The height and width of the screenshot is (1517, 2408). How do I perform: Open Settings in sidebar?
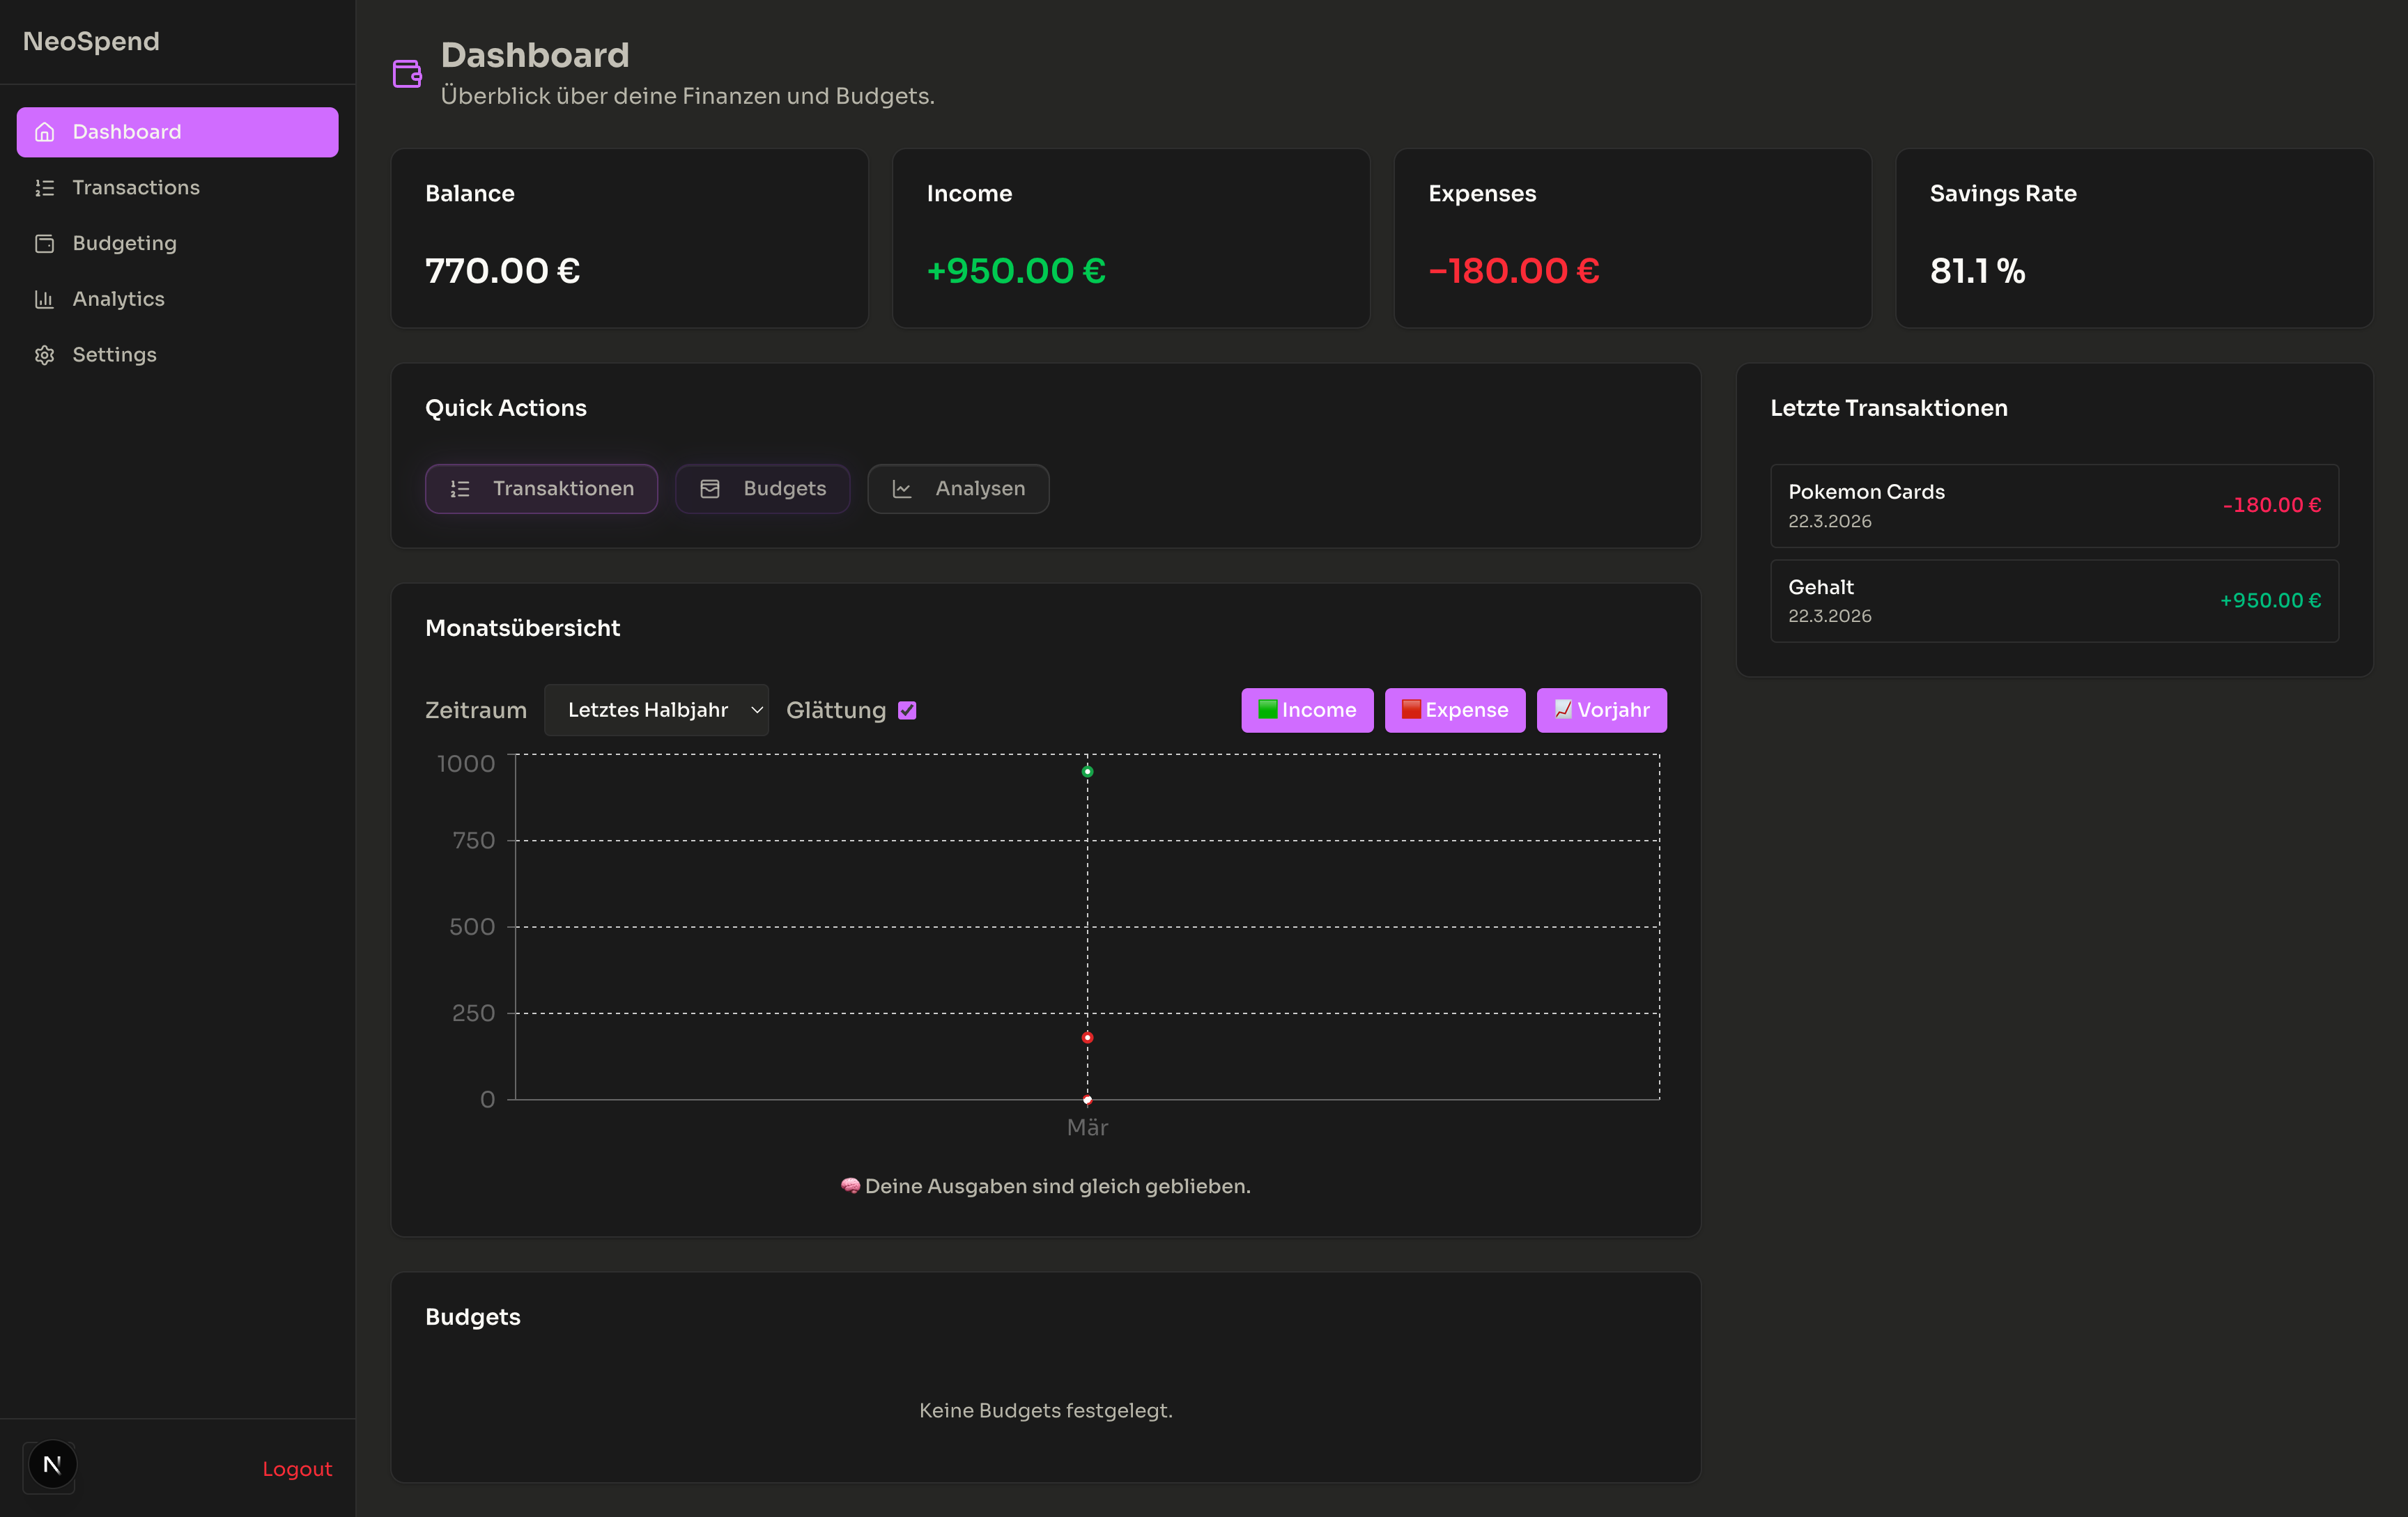[x=177, y=355]
